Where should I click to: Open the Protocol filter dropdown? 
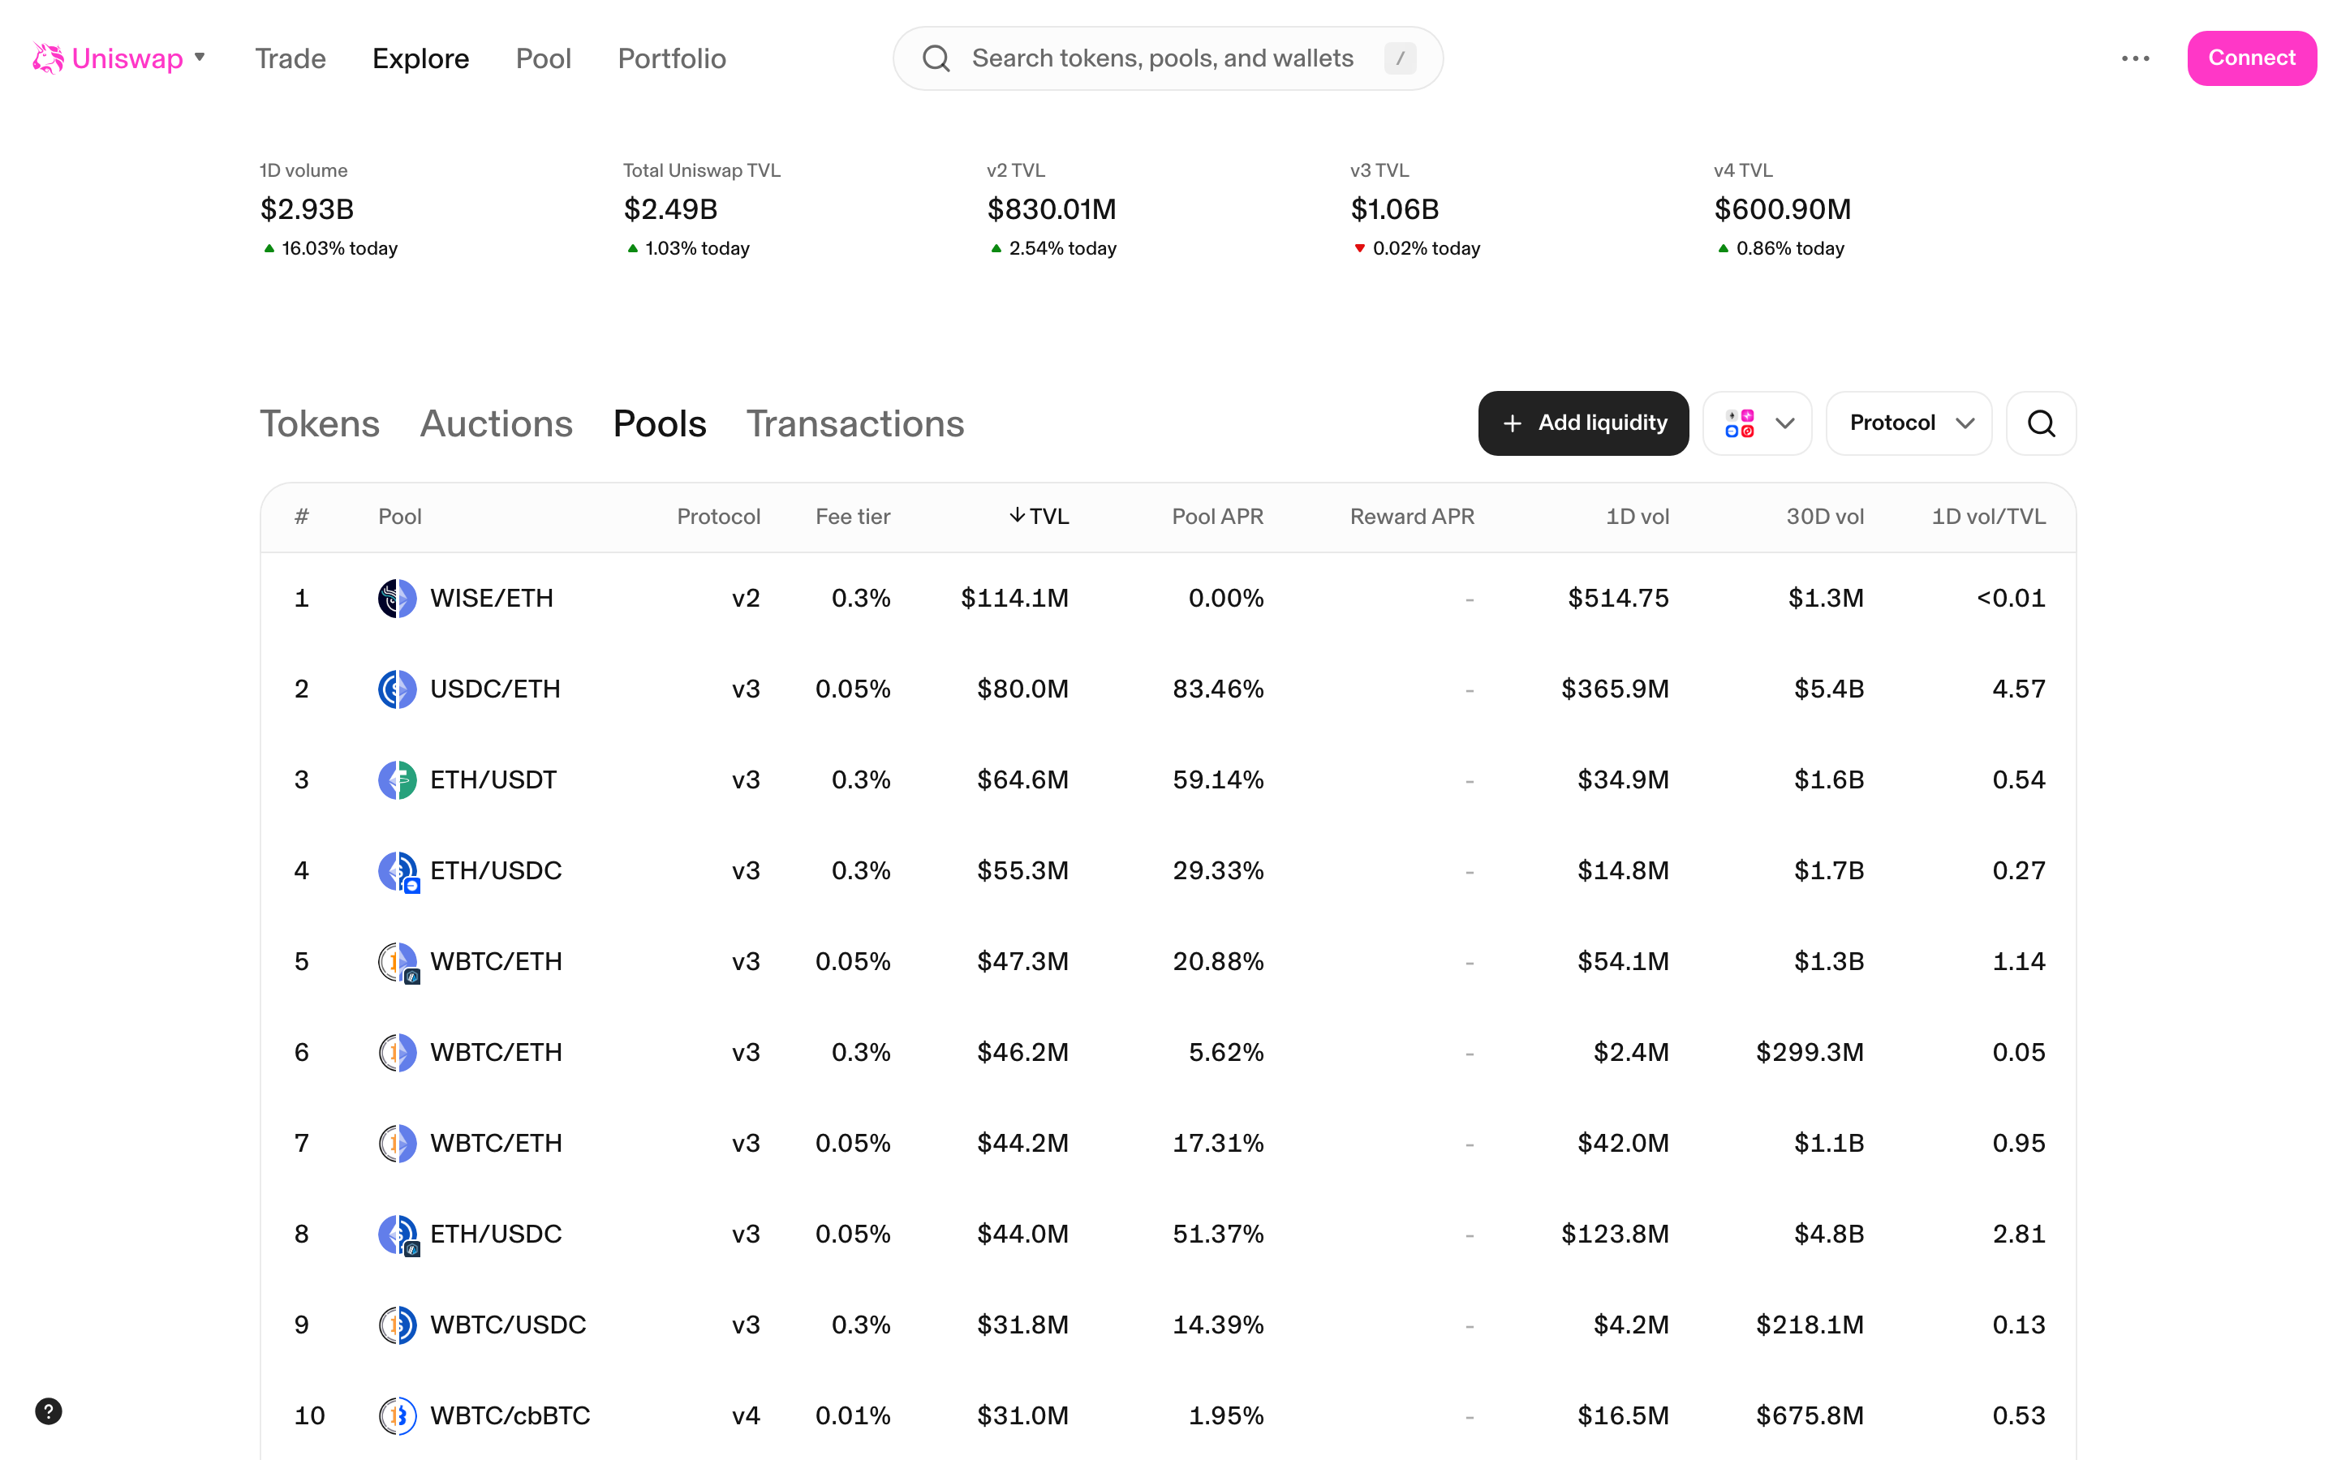(x=1907, y=423)
